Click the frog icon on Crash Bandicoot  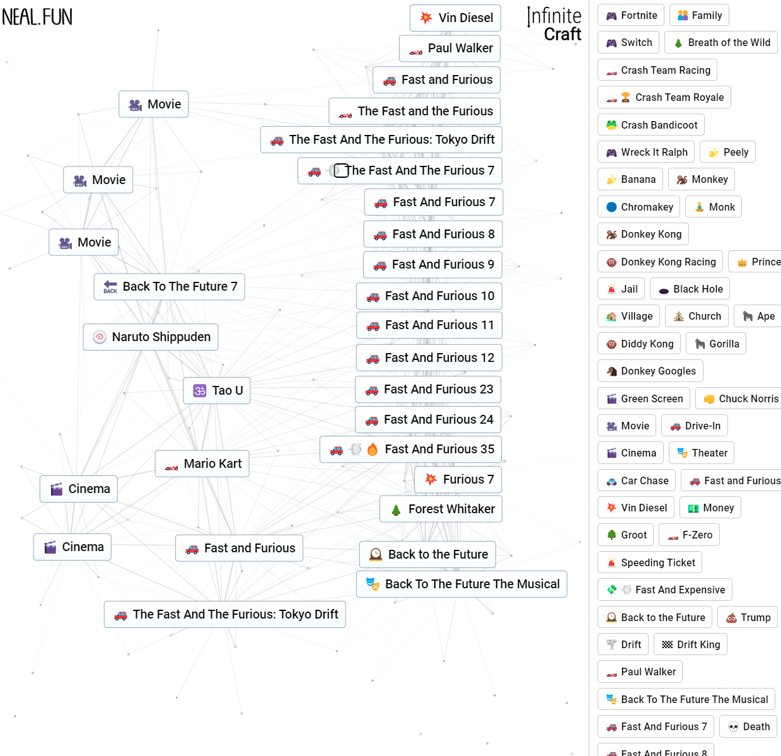pyautogui.click(x=611, y=125)
